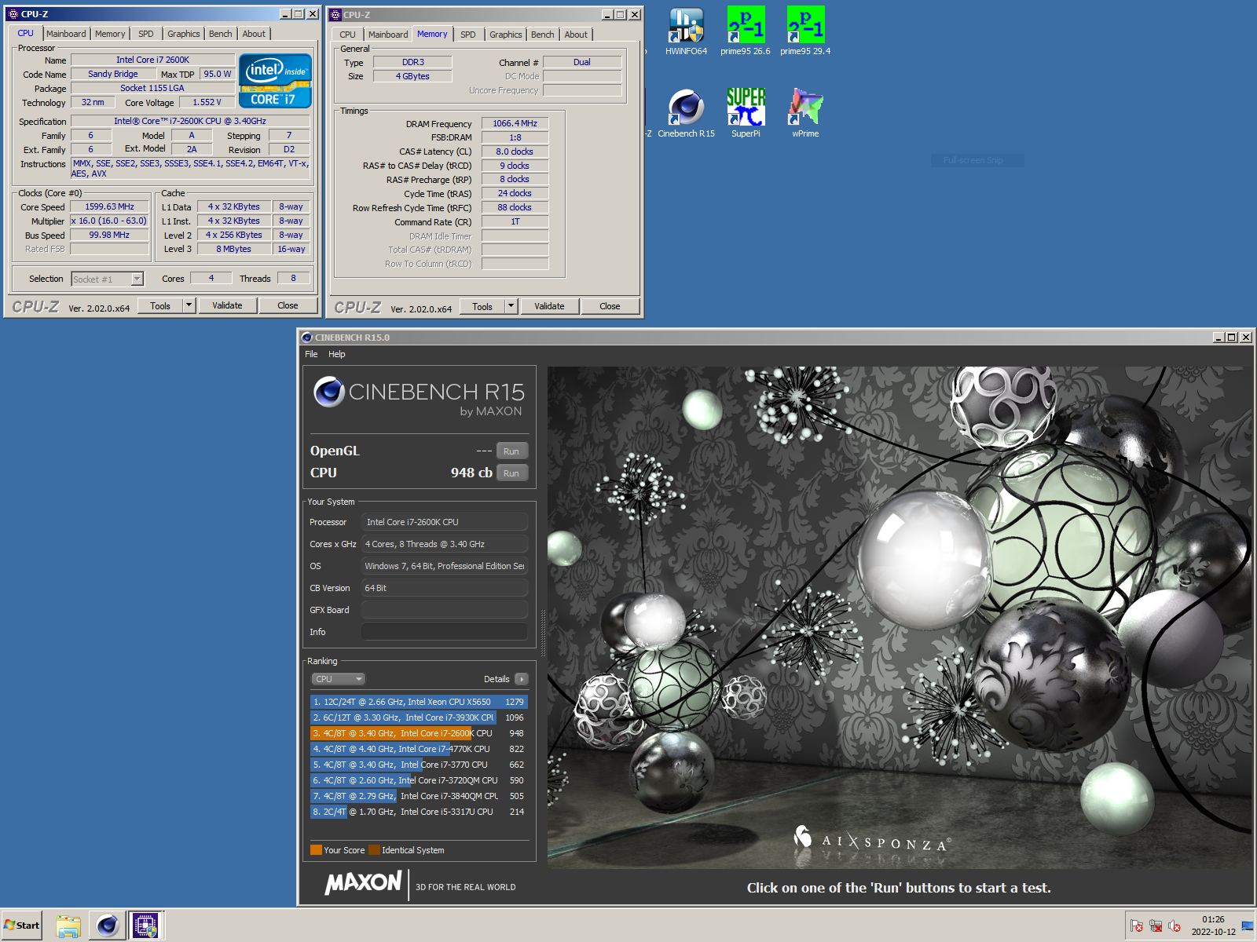The image size is (1257, 942).
Task: Select the Xeon X5650 ranking row scoring 1279
Action: [419, 702]
